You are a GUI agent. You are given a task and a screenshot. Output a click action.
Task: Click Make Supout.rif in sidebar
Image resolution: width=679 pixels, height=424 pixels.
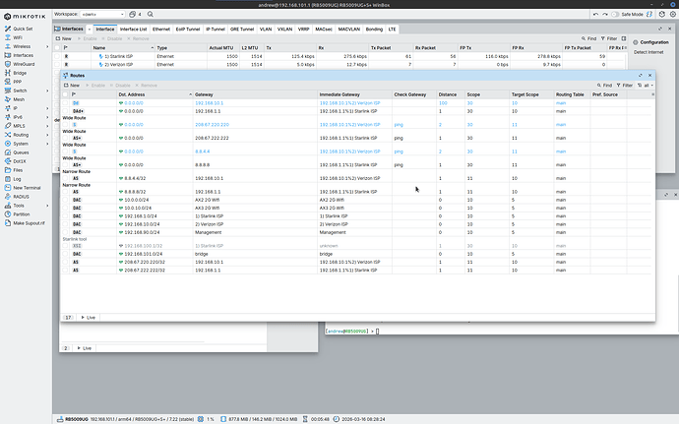coord(29,223)
